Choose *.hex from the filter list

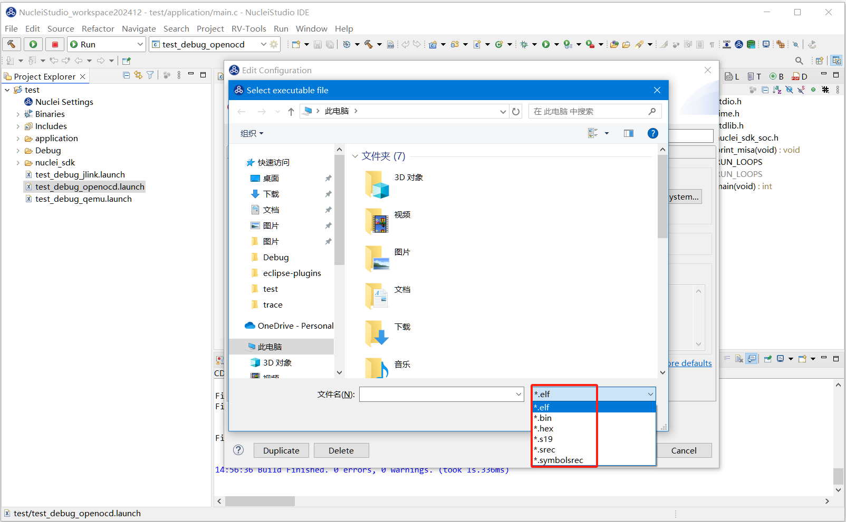tap(544, 429)
